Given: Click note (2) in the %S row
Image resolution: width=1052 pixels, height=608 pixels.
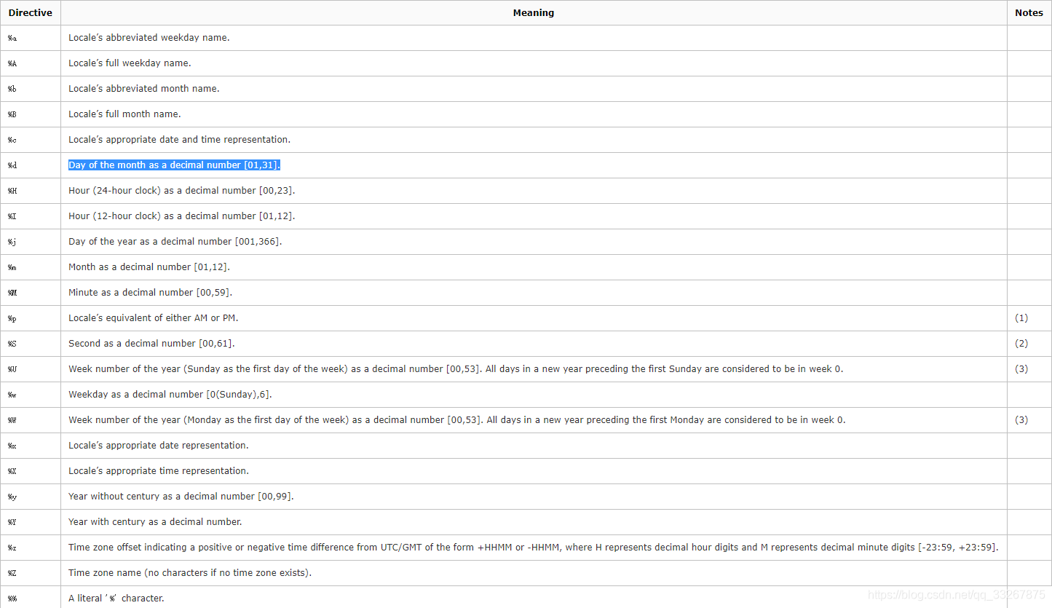Looking at the screenshot, I should 1021,344.
